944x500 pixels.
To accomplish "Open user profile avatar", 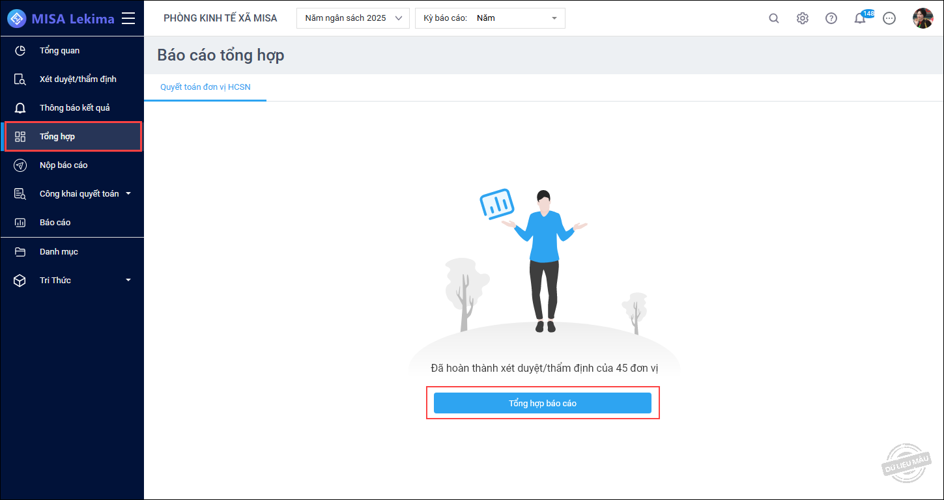I will click(x=923, y=18).
